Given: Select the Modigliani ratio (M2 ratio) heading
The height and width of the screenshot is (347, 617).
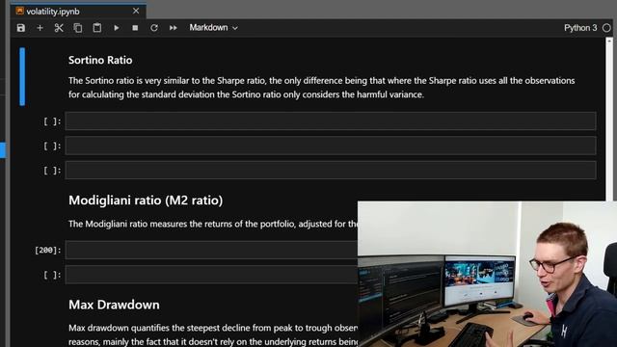Looking at the screenshot, I should (146, 200).
